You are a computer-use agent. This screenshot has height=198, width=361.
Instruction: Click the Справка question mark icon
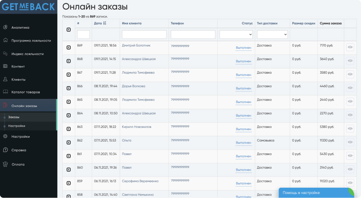5,150
